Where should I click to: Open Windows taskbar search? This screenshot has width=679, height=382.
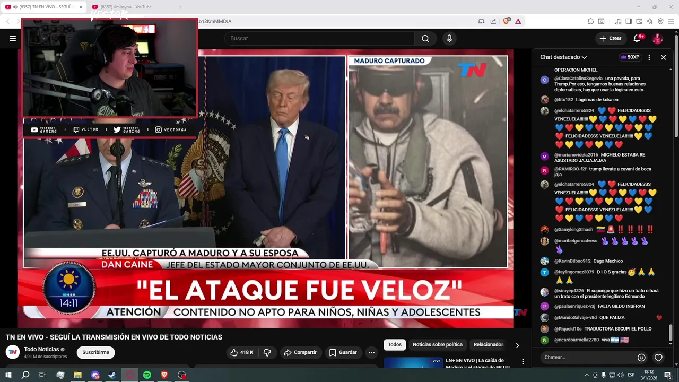[25, 375]
